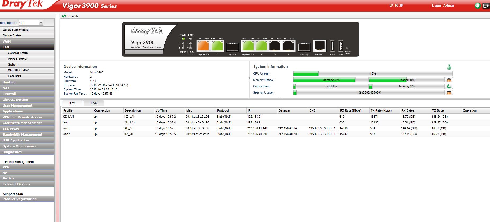Click the Refresh icon above the router image
490x222 pixels.
(64, 16)
